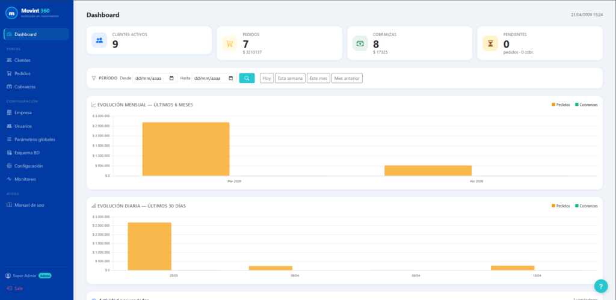The width and height of the screenshot is (616, 300).
Task: Toggle Cobranzas legend in monthly chart
Action: pos(586,105)
